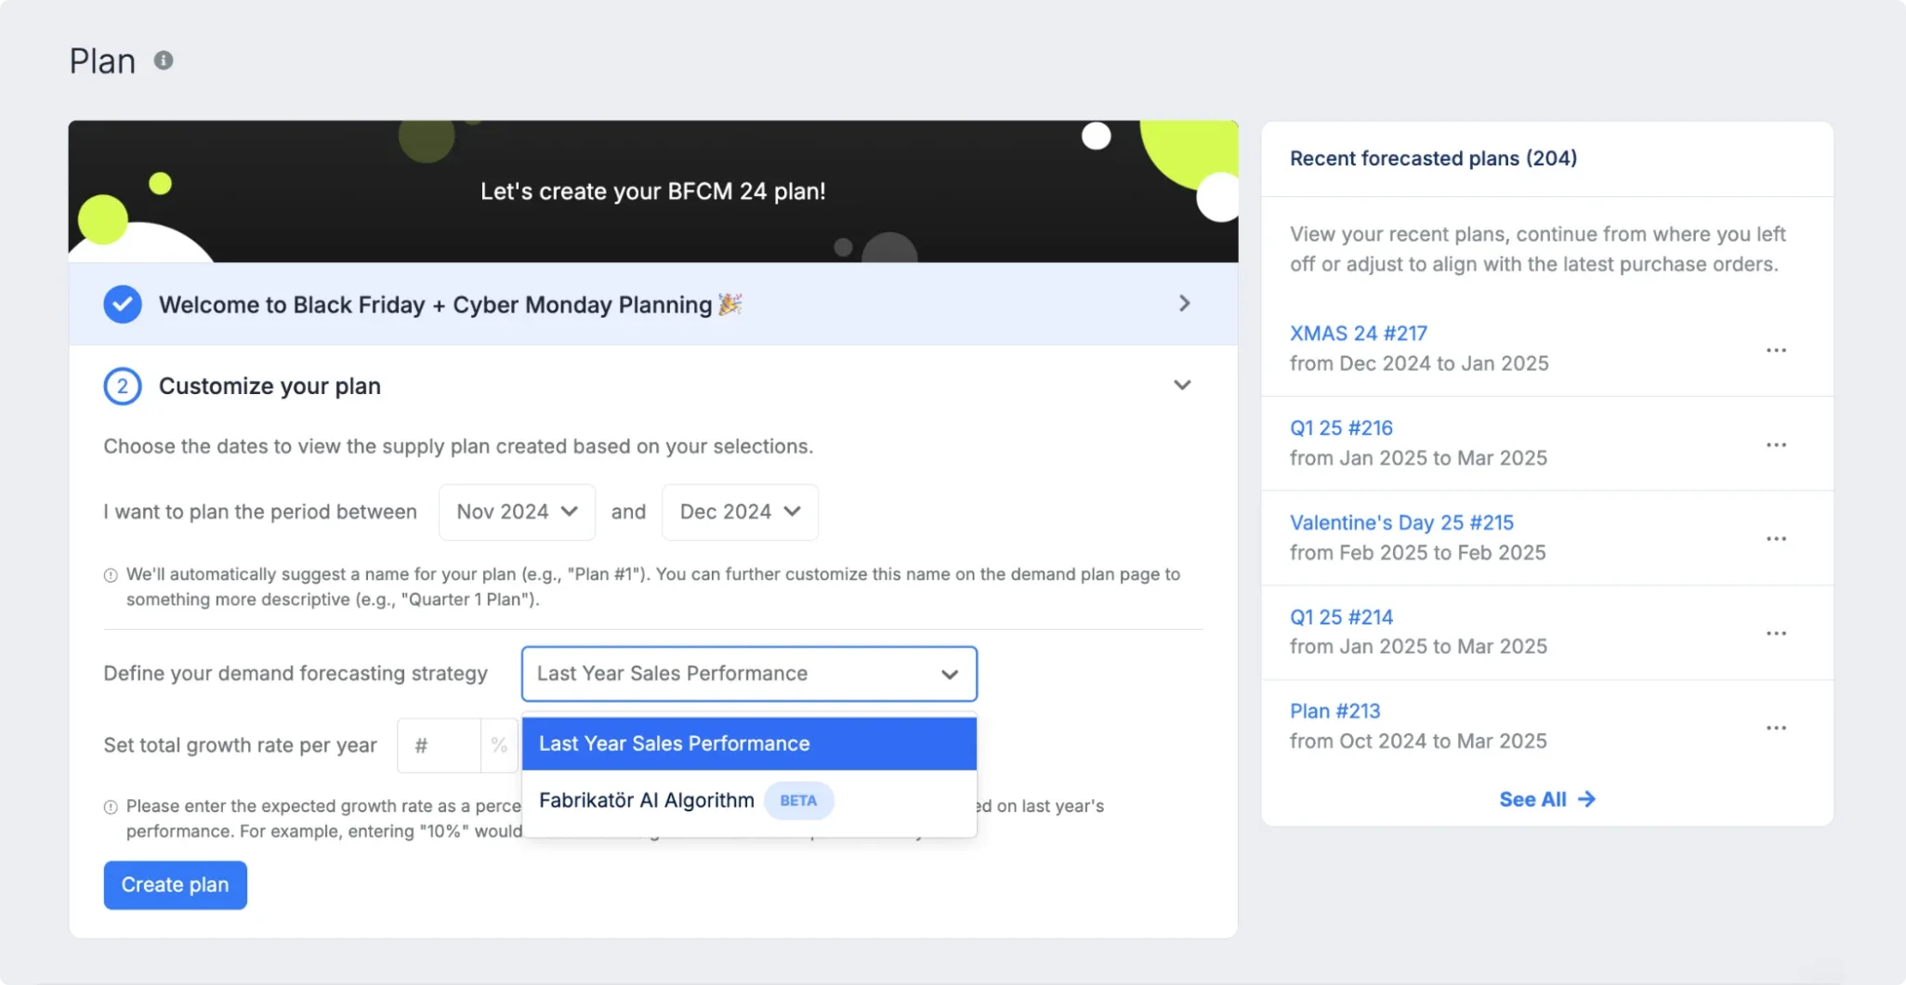Screen dimensions: 1906x985
Task: Open more options for Plan #213
Action: 1776,728
